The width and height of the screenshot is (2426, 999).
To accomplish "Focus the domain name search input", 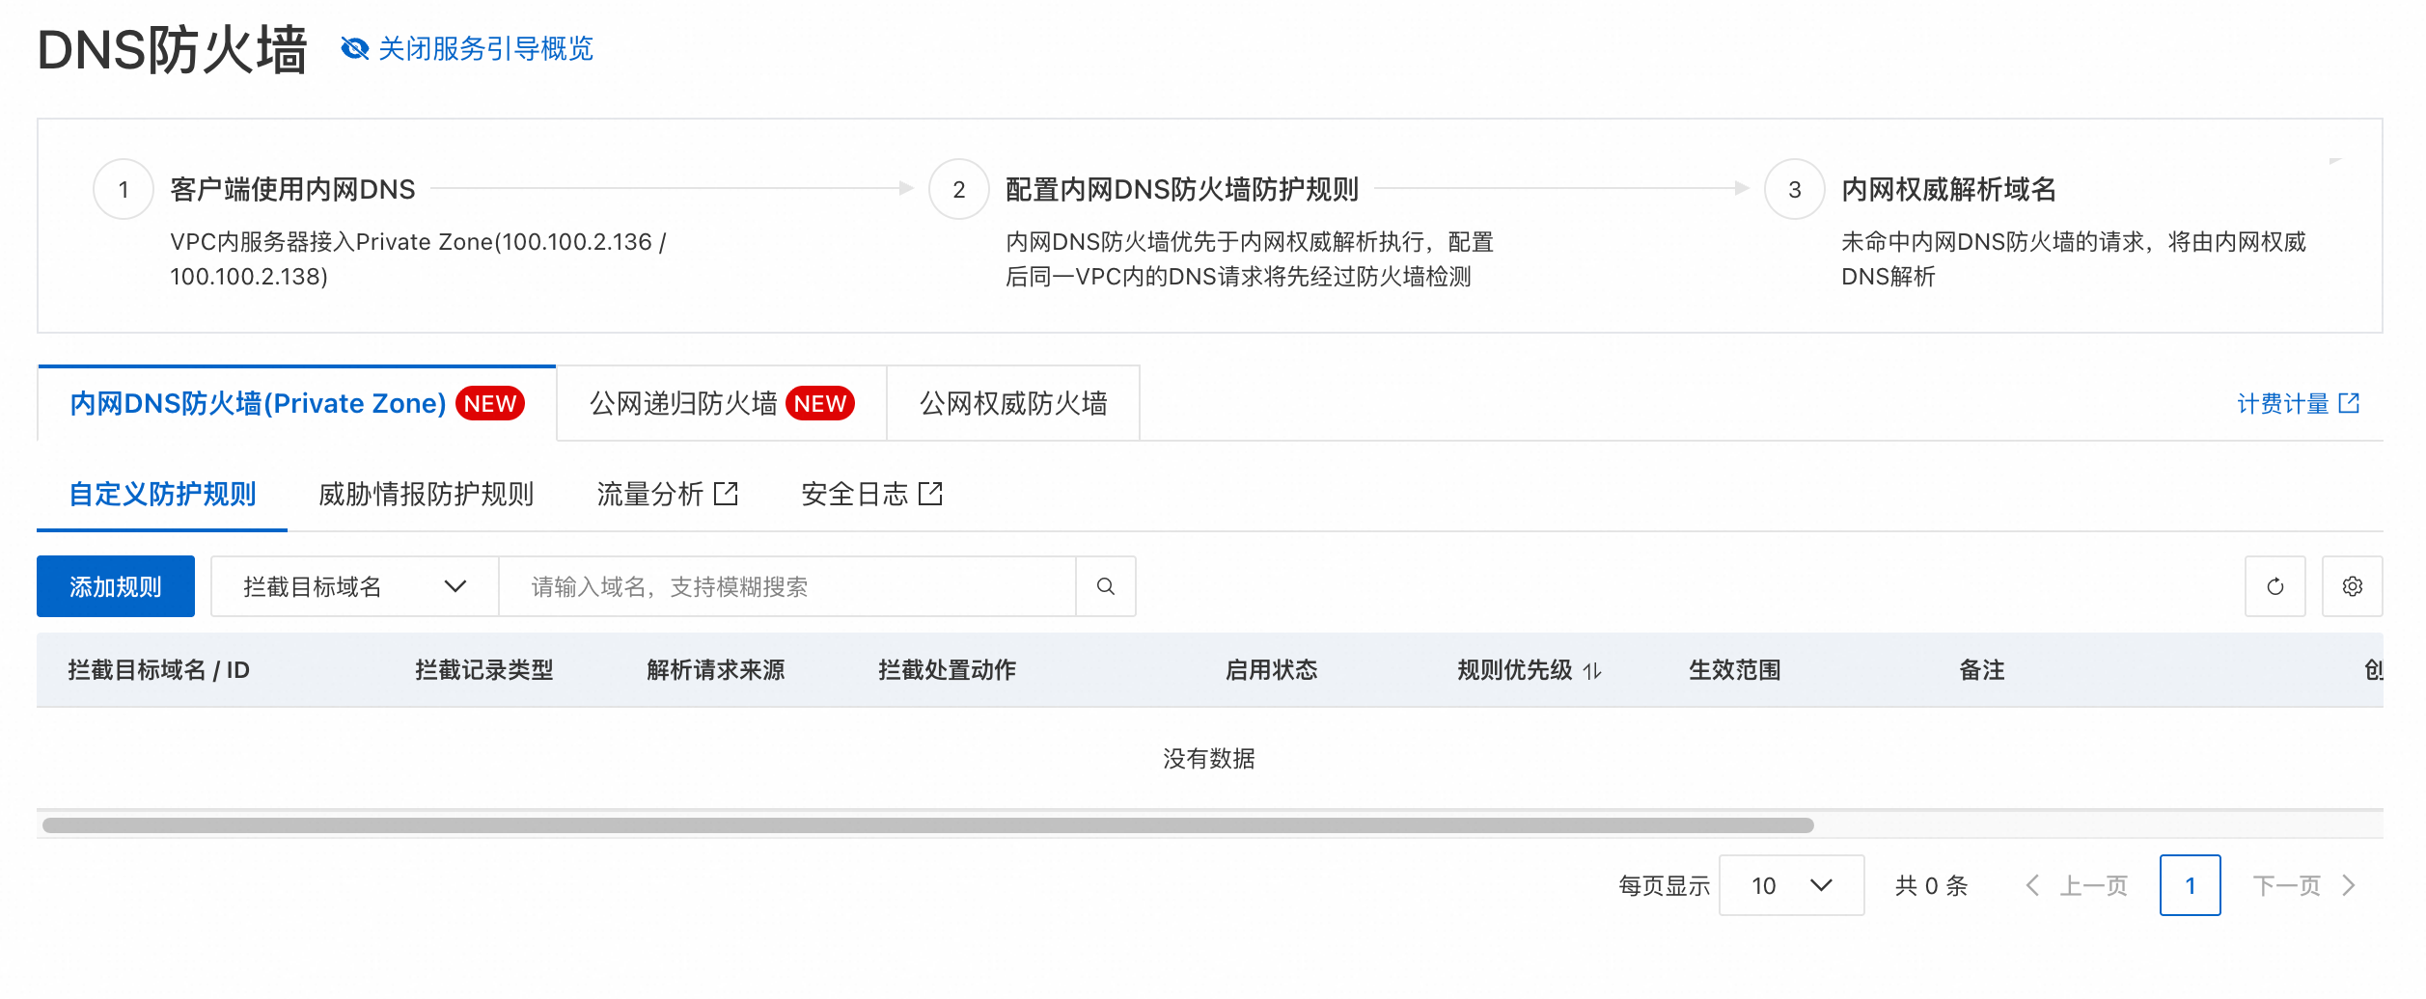I will coord(787,586).
